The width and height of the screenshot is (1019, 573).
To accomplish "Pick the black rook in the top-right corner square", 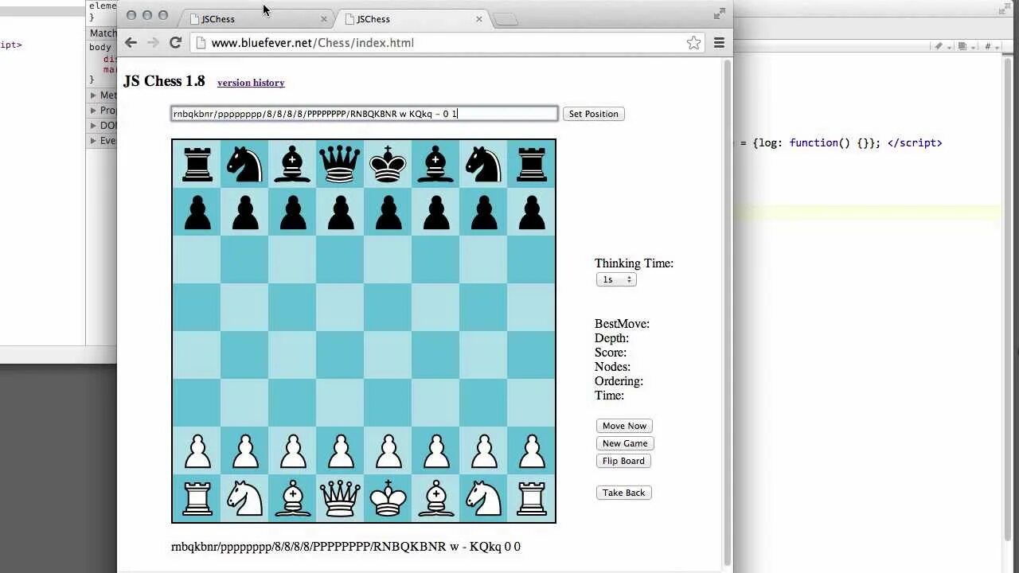I will pos(531,164).
